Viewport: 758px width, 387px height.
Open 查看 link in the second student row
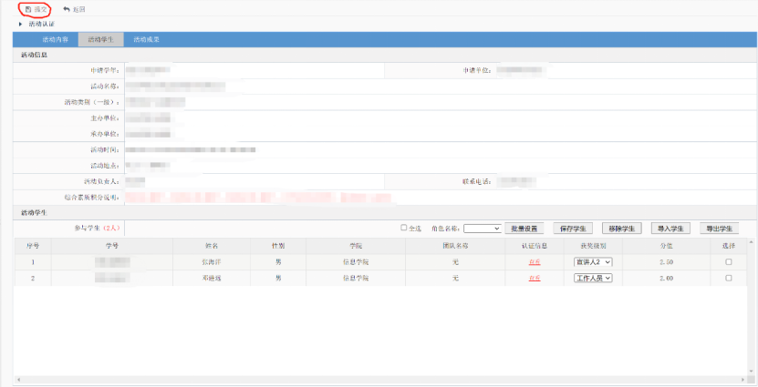tap(535, 278)
